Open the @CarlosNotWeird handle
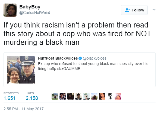Screen dimensions: 158x114 coord(35,13)
